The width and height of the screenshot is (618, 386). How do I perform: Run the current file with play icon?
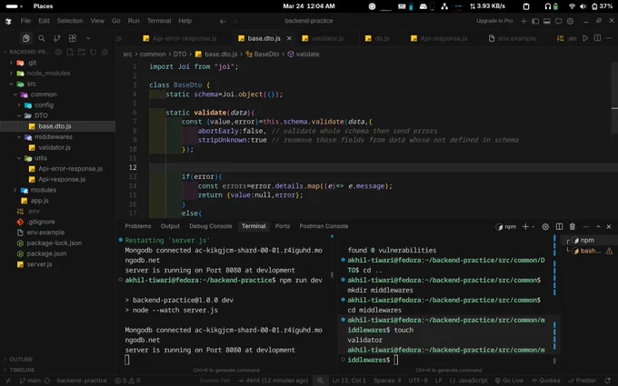[x=585, y=38]
